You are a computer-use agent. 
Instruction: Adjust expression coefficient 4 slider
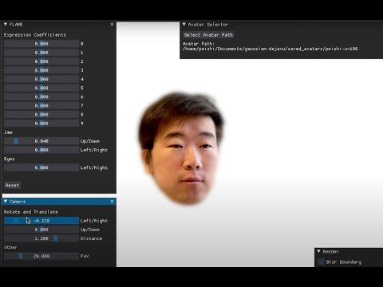click(41, 79)
